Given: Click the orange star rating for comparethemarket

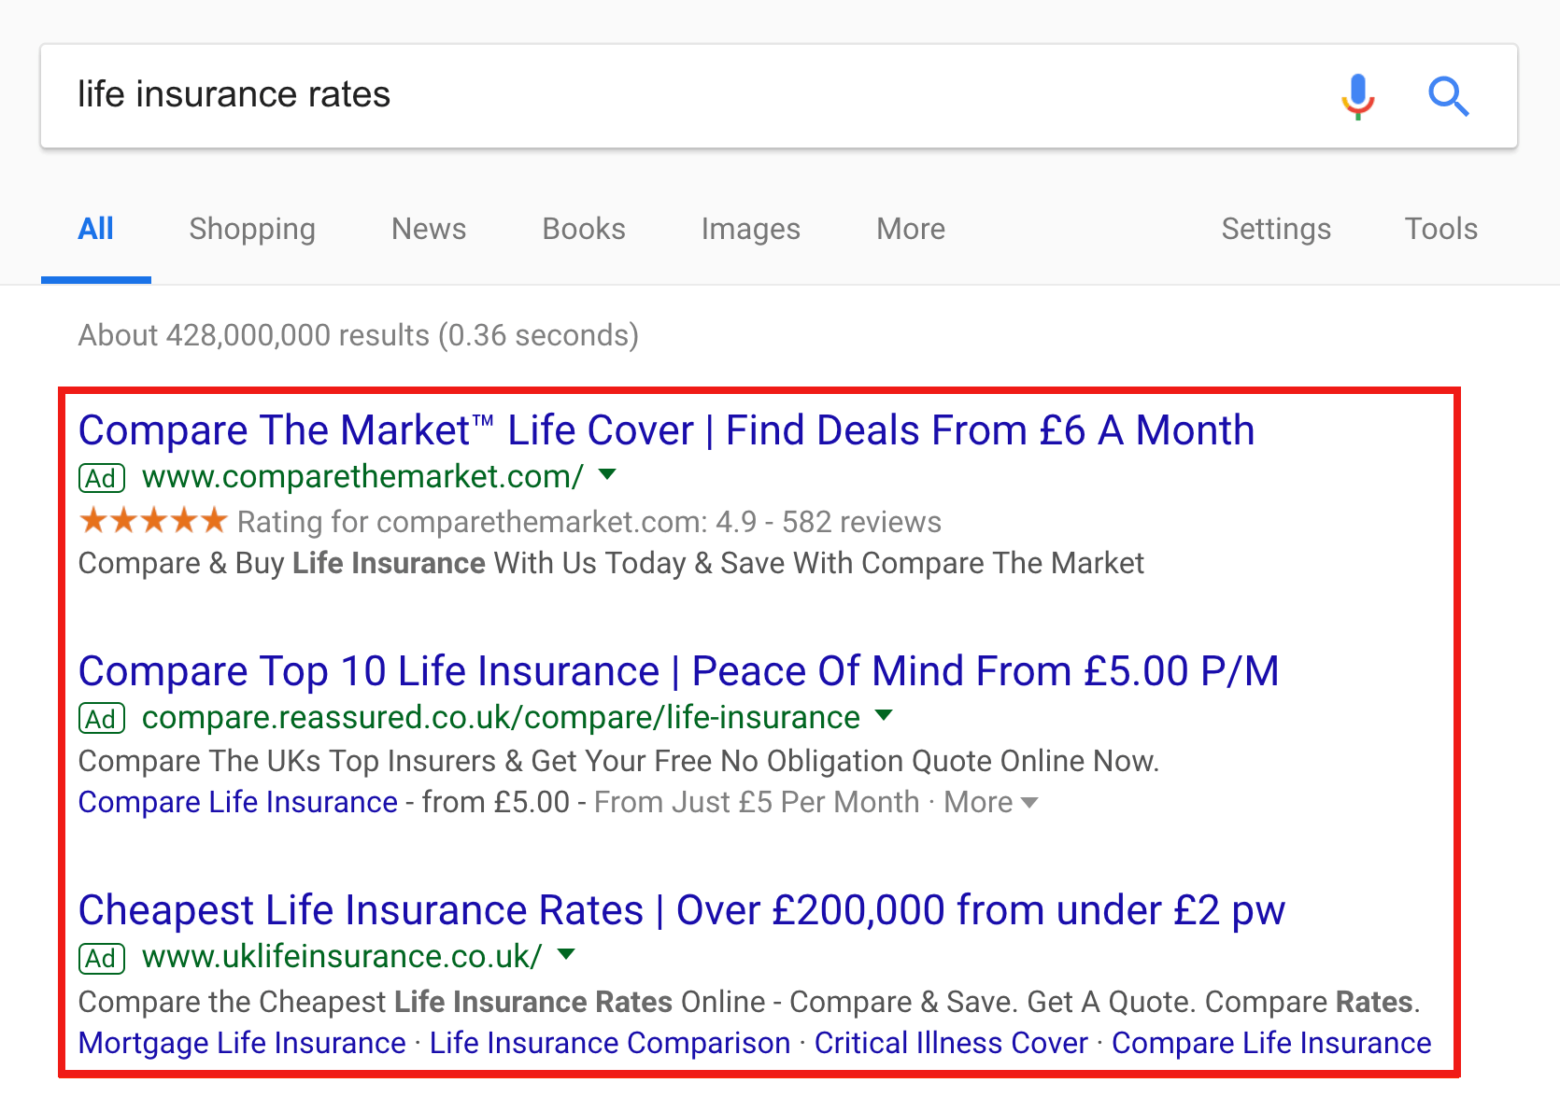Looking at the screenshot, I should [x=153, y=520].
